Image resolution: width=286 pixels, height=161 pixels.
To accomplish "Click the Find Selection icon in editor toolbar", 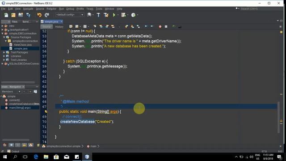I will 95,27.
